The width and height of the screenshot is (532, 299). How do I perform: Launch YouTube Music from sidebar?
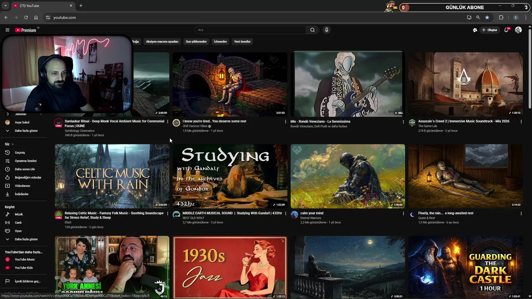[25, 260]
